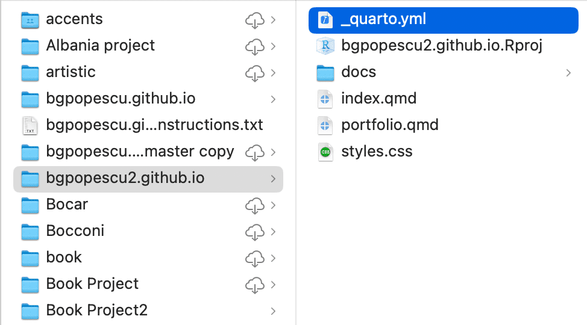This screenshot has height=325, width=587.
Task: Click the index.qmd document icon
Action: click(325, 99)
